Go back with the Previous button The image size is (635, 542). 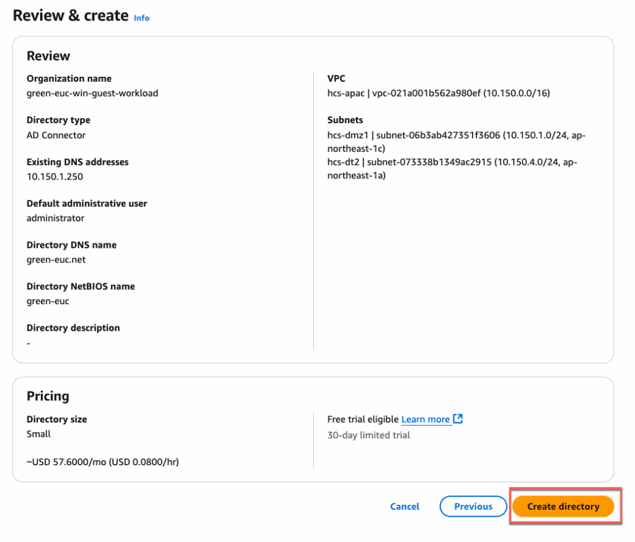click(x=473, y=507)
